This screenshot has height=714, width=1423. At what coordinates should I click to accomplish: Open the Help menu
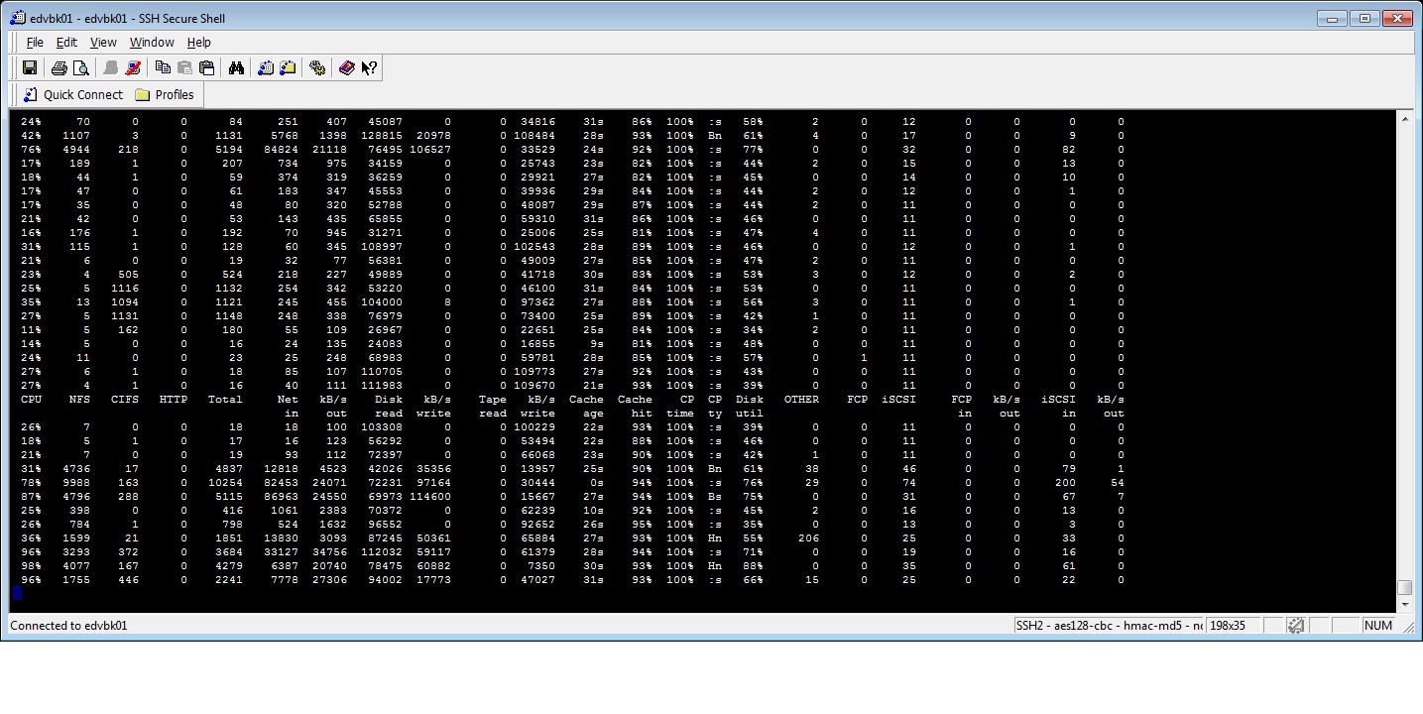(x=199, y=43)
